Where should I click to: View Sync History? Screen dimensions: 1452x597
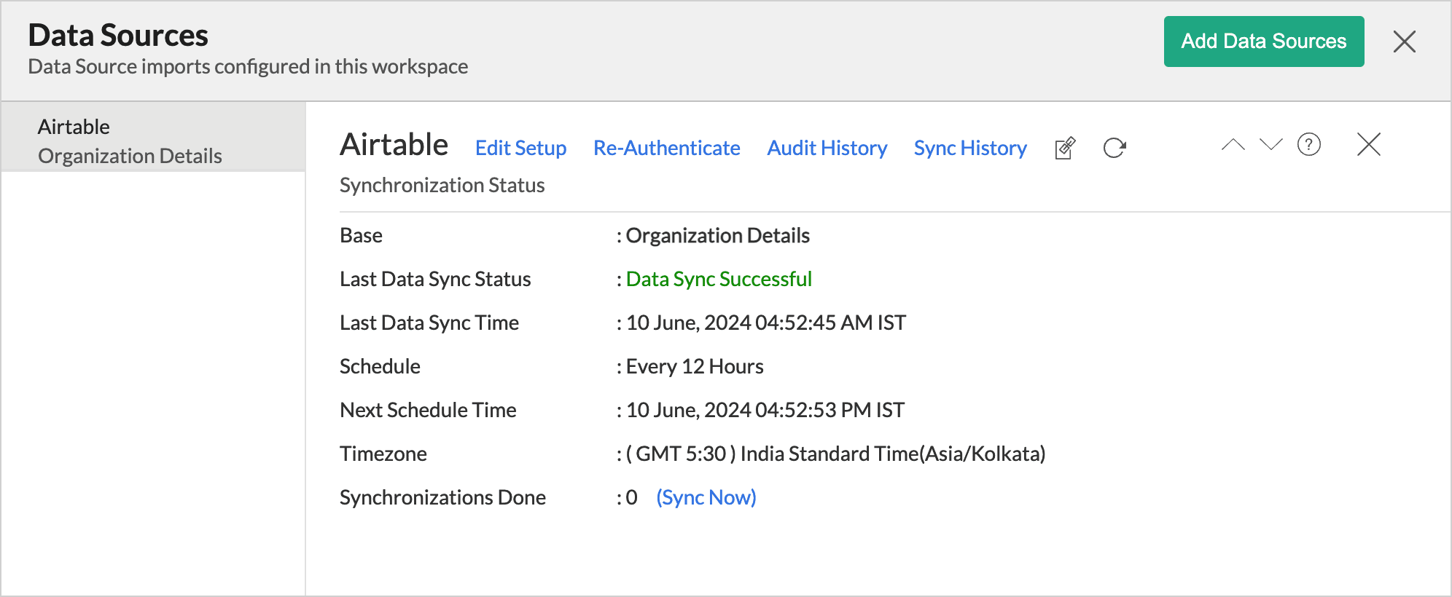970,148
